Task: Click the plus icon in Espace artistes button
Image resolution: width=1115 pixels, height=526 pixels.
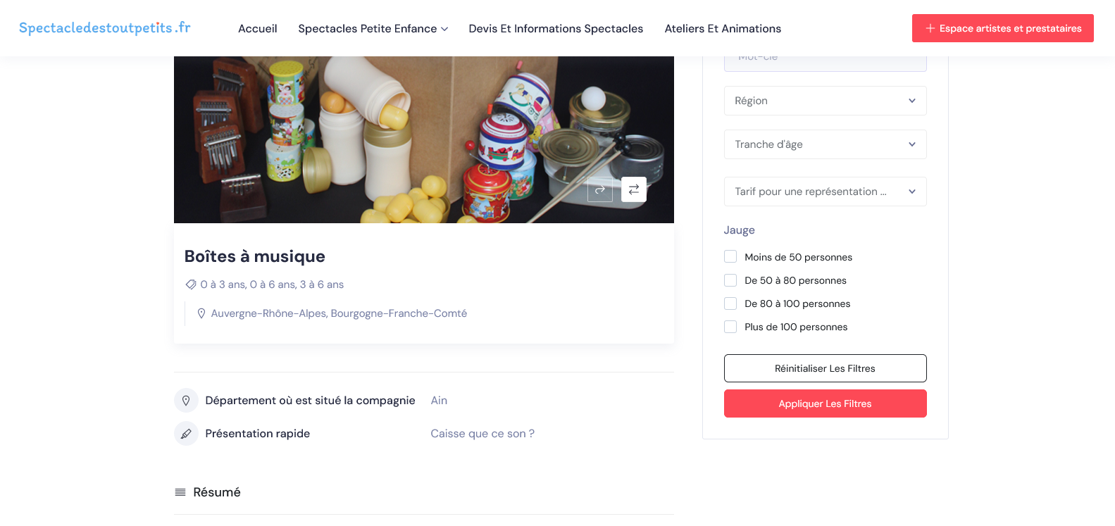Action: (930, 28)
